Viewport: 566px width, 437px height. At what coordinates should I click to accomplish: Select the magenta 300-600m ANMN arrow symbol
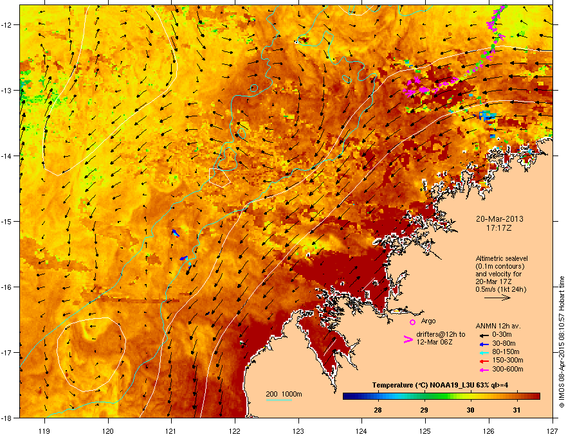click(x=484, y=370)
